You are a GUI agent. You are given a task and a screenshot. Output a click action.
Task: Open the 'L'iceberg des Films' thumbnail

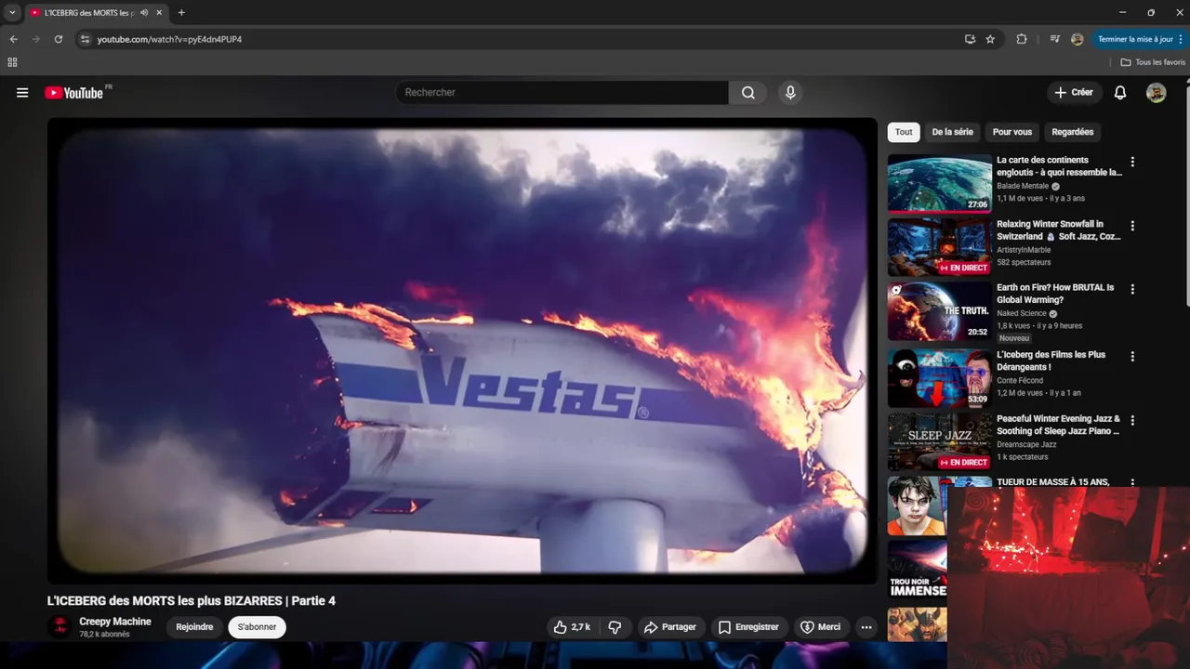(940, 378)
